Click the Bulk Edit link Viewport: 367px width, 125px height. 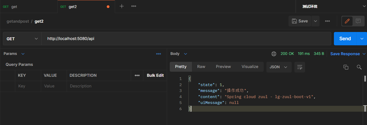pyautogui.click(x=155, y=75)
